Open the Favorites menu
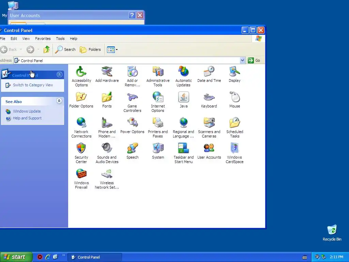The width and height of the screenshot is (349, 262). tap(43, 39)
